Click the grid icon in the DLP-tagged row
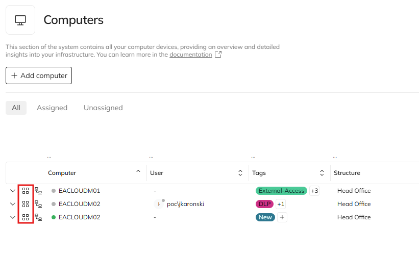This screenshot has width=419, height=254. (26, 204)
